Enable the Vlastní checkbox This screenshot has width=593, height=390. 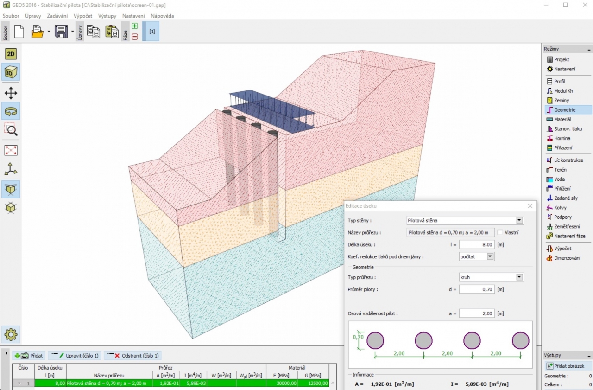click(x=500, y=232)
